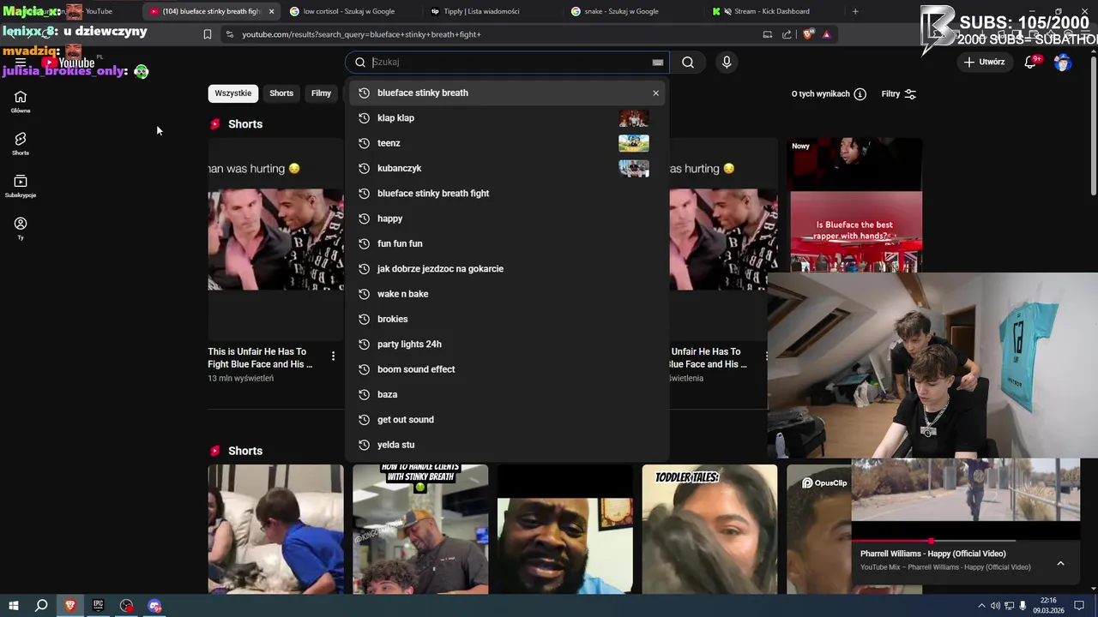This screenshot has height=617, width=1098.
Task: Click the 'O tych wynikach' info link
Action: [829, 94]
